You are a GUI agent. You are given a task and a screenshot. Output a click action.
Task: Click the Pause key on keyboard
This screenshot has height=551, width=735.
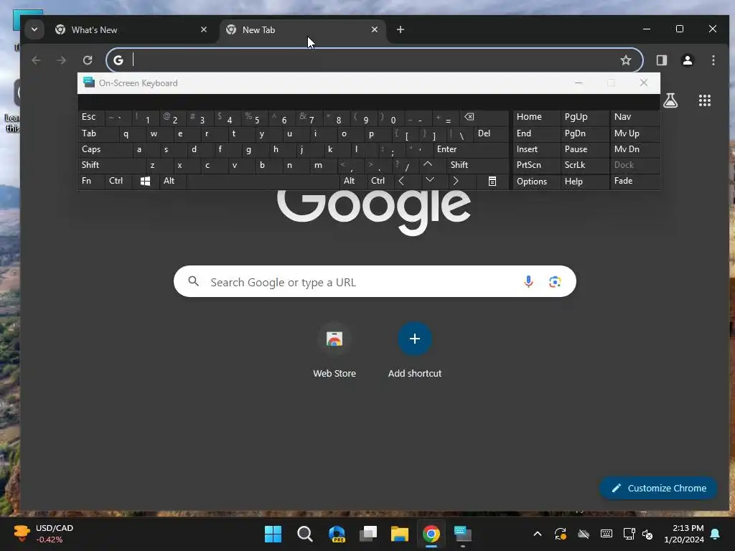pos(584,149)
